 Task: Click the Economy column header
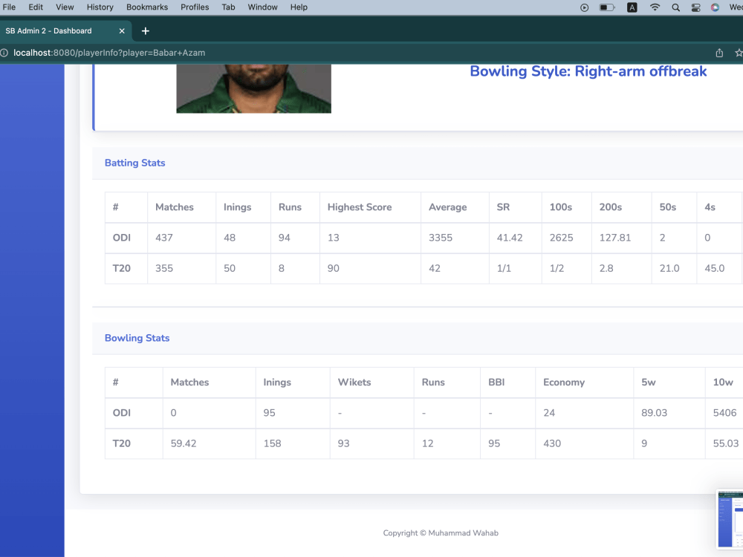[x=564, y=382]
